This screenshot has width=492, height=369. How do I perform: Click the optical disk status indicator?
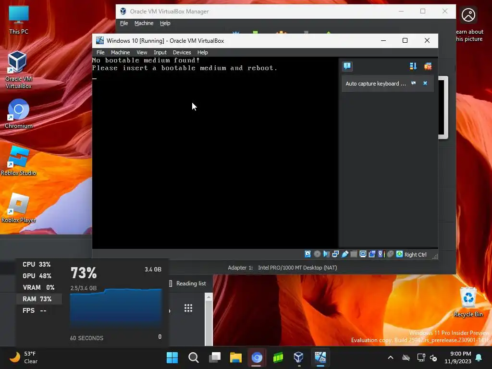[317, 254]
